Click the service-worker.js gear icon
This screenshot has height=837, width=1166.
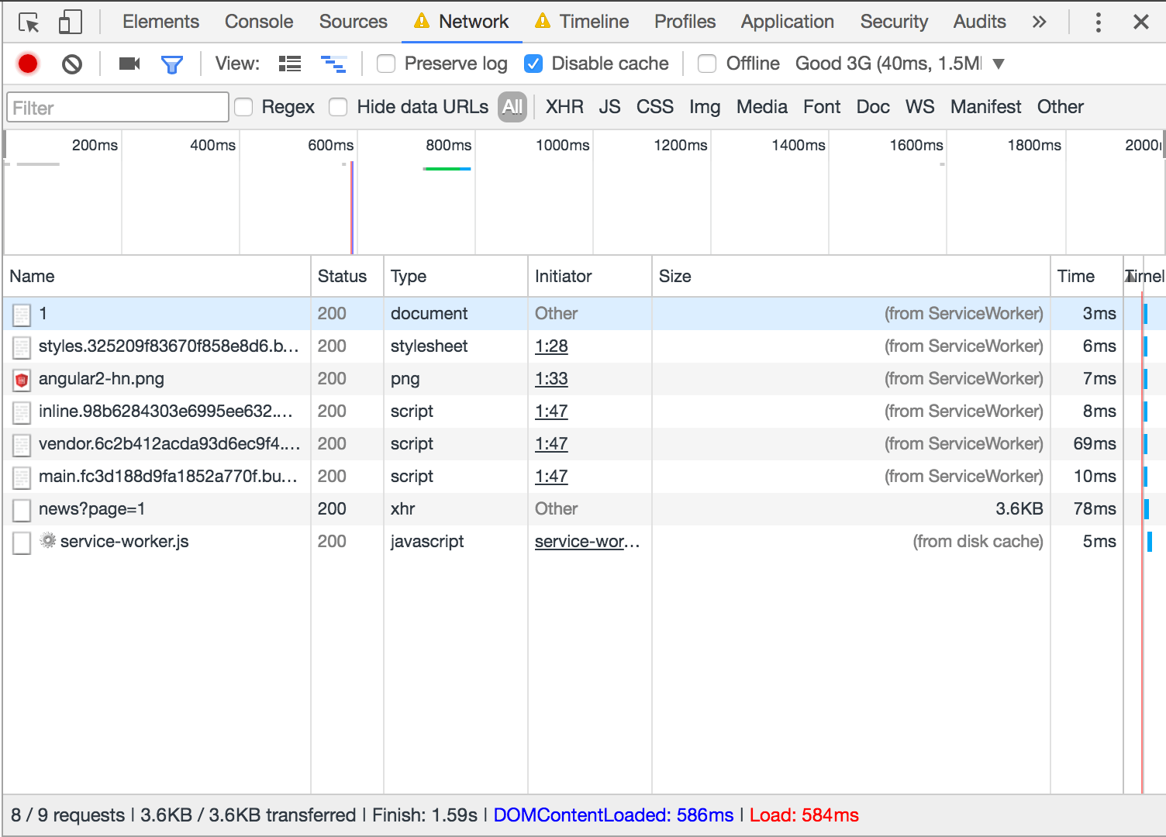click(x=48, y=540)
